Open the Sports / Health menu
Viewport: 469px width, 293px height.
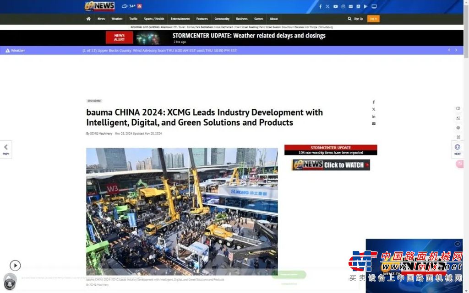pos(154,19)
